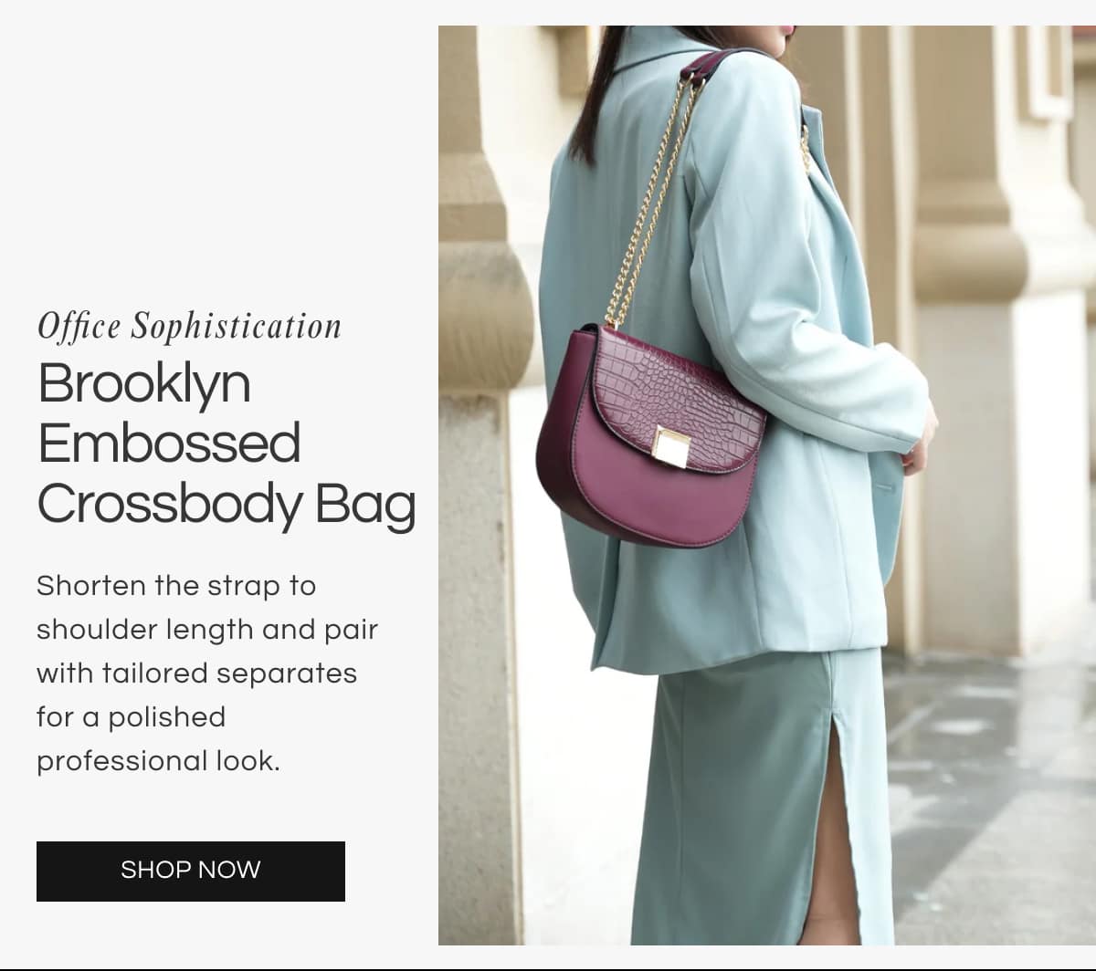The height and width of the screenshot is (971, 1096).
Task: Click the Crossbody Bag line of the title
Action: (227, 504)
